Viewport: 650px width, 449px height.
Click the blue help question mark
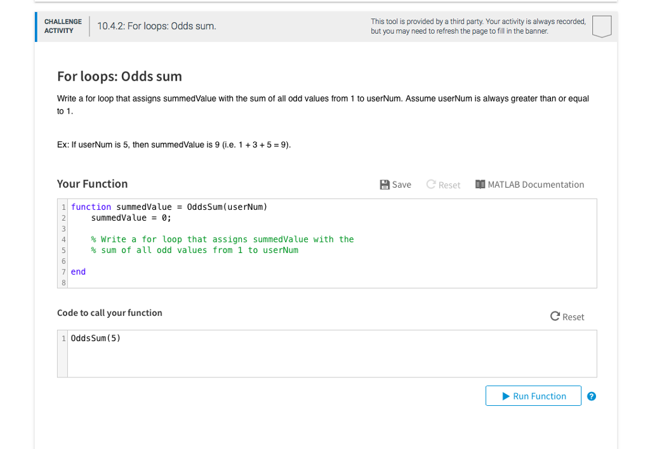592,396
